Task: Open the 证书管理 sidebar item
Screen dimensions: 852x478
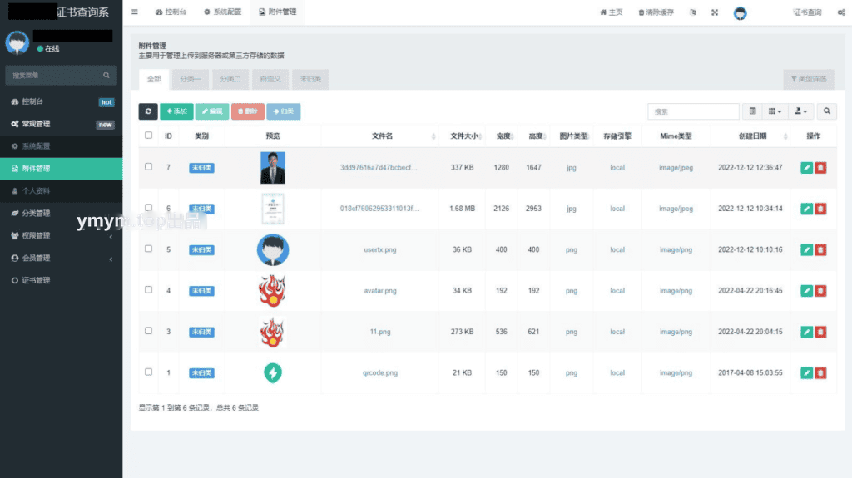Action: (61, 280)
